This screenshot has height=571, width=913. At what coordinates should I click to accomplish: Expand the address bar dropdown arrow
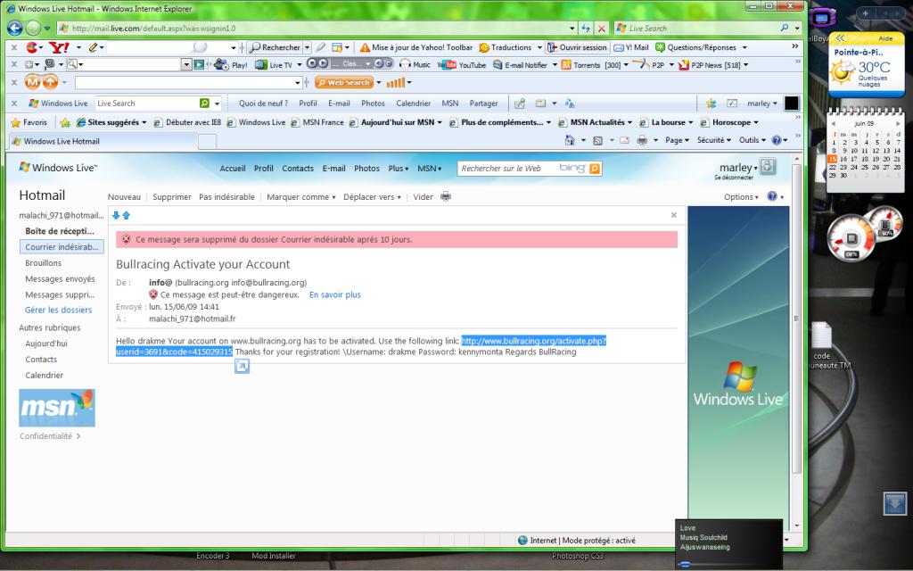tap(572, 28)
